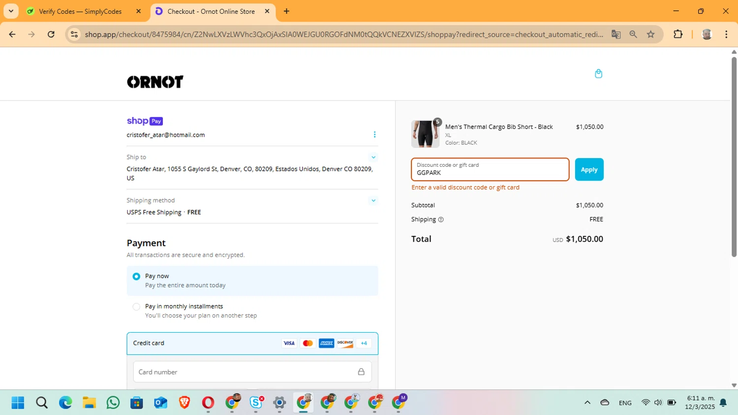Screen dimensions: 738x415
Task: Open Brave browser from taskbar
Action: tap(184, 403)
